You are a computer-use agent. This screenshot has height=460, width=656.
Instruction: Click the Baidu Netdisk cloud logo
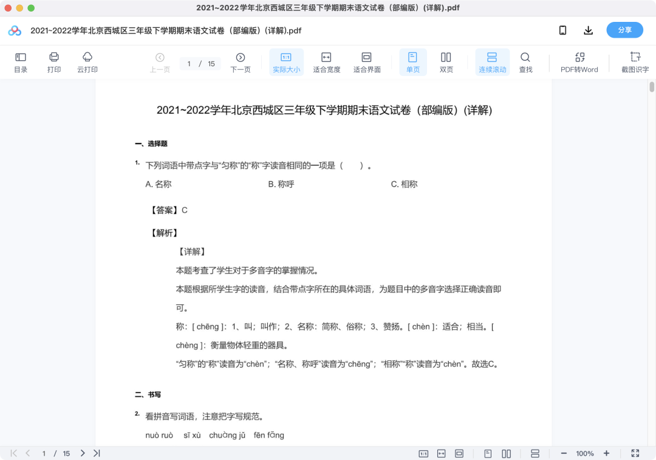[x=15, y=30]
